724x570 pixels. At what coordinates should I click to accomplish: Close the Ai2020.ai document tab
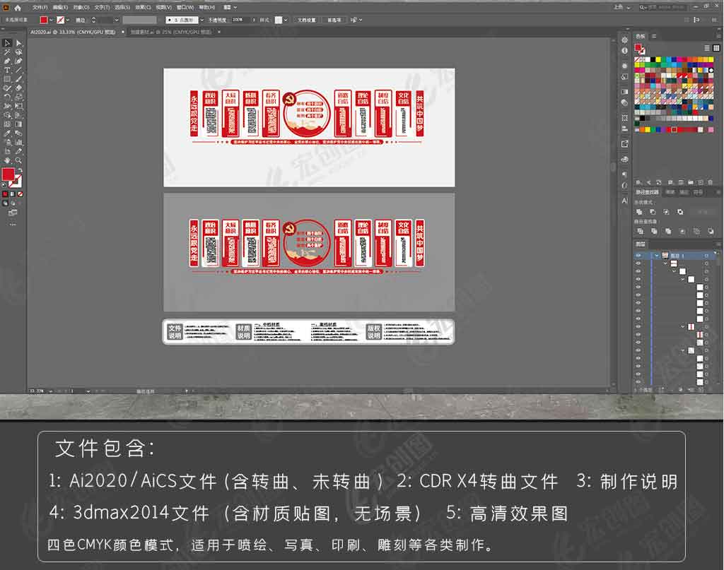(123, 32)
